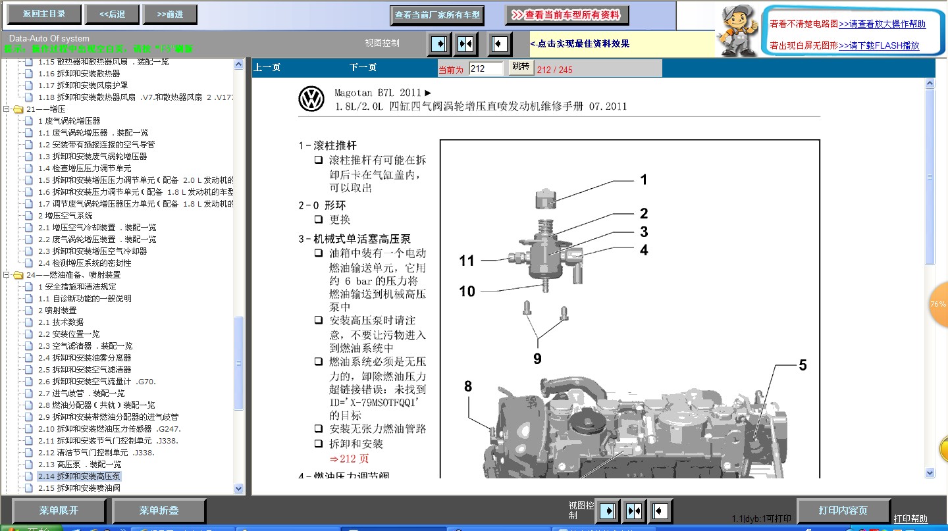Click the Volkswagen logo in the manual header

pos(311,99)
